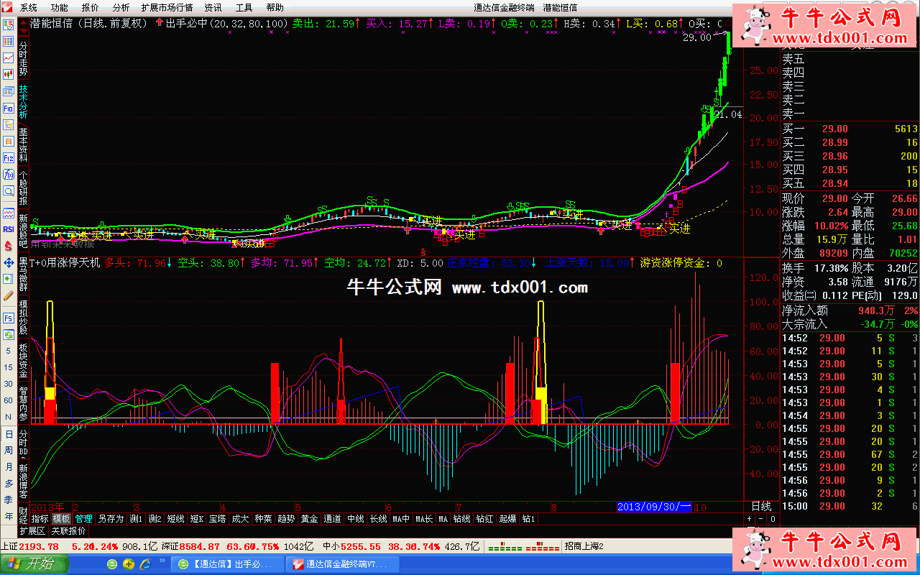The width and height of the screenshot is (920, 575).
Task: Select the candlestick K-line chart icon
Action: pos(9,75)
